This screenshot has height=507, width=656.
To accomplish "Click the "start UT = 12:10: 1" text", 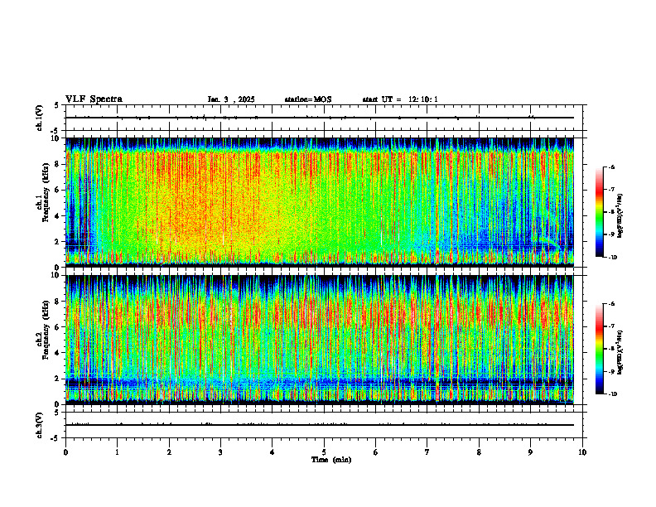I will click(x=400, y=99).
